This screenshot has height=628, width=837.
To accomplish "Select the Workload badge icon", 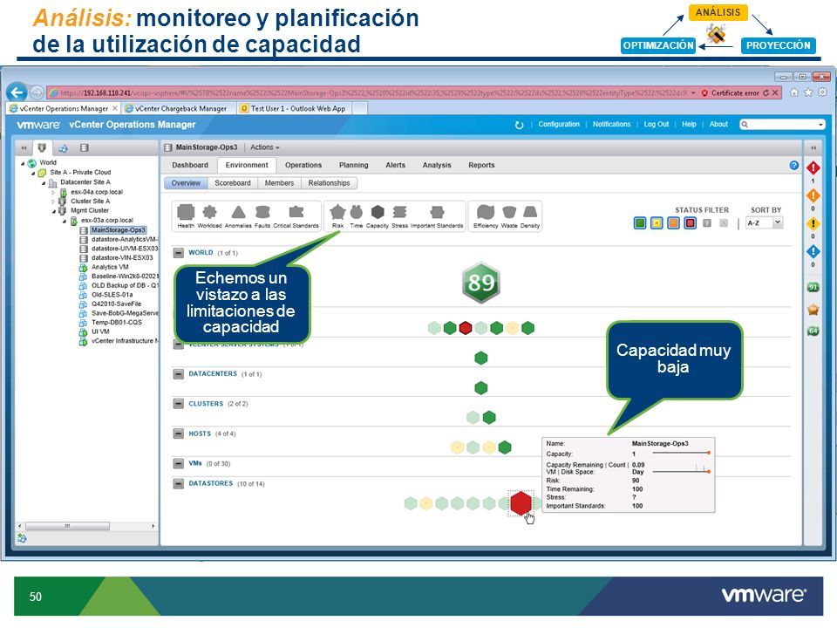I will pyautogui.click(x=210, y=212).
